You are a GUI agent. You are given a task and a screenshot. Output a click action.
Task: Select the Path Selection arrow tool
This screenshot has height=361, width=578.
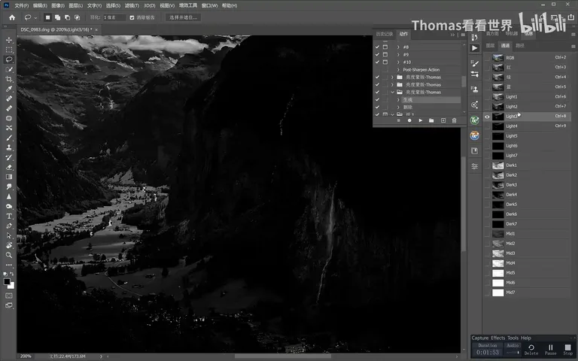pyautogui.click(x=9, y=235)
